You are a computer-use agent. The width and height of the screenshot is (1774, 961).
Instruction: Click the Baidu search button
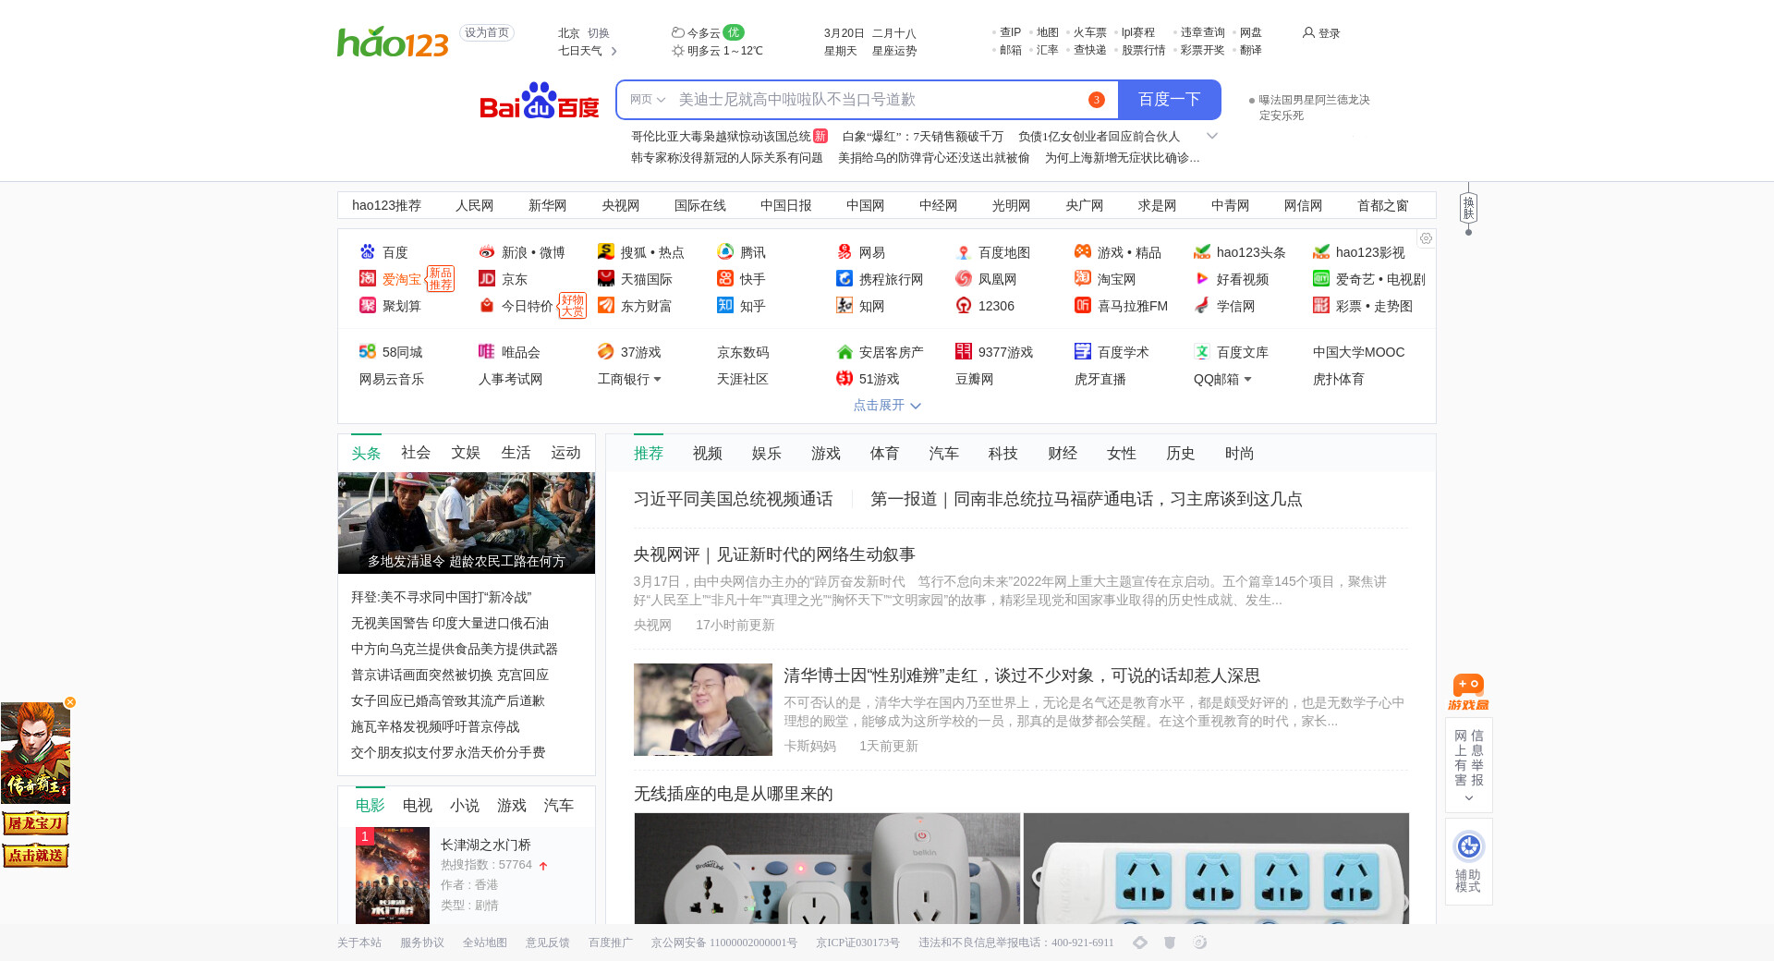coord(1169,100)
